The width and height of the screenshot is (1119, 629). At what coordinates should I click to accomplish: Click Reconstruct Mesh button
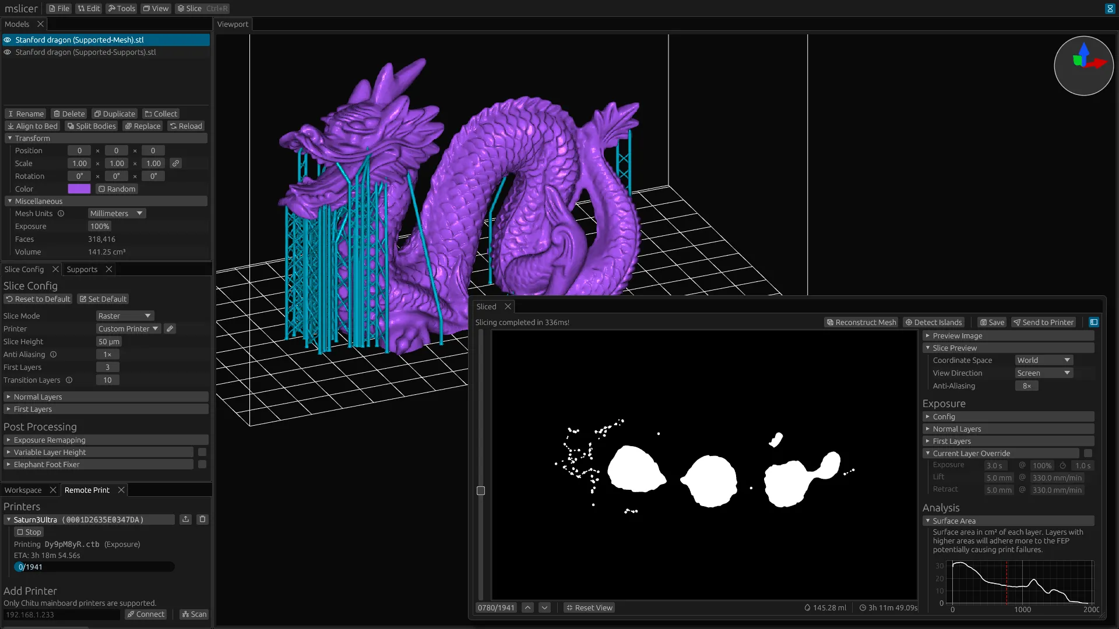[861, 323]
